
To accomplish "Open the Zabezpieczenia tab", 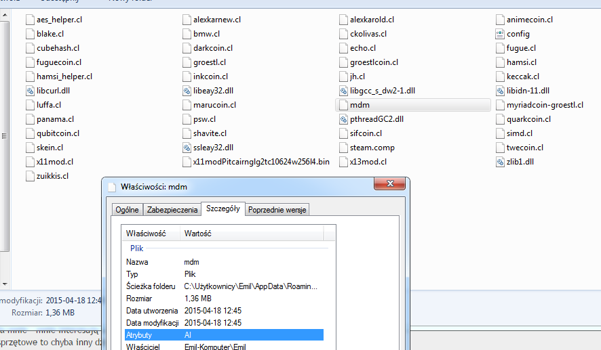I will click(171, 210).
